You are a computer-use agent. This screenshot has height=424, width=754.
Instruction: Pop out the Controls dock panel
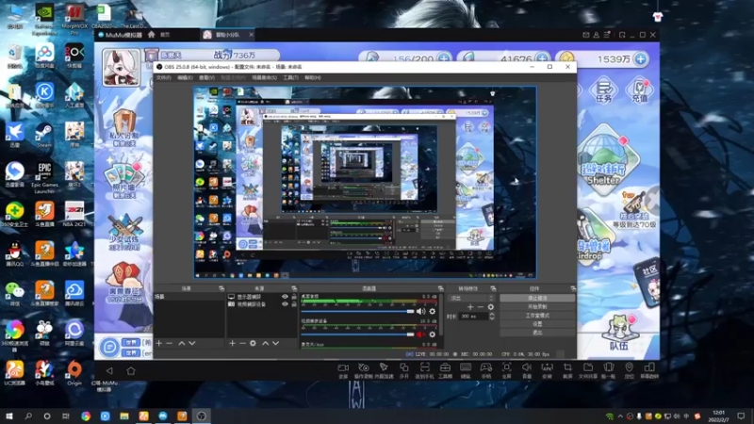point(573,288)
